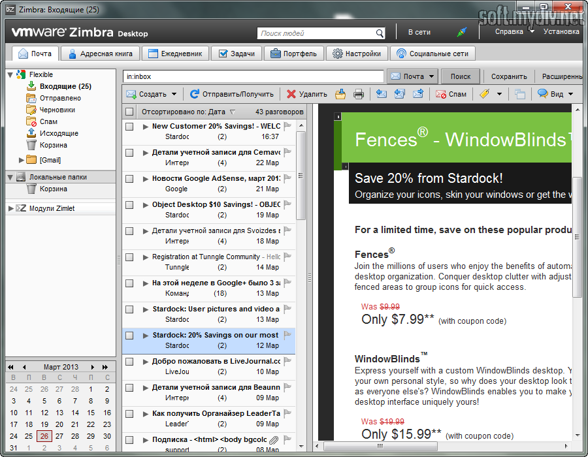
Task: Open the Спам folder in sidebar
Action: coord(48,121)
